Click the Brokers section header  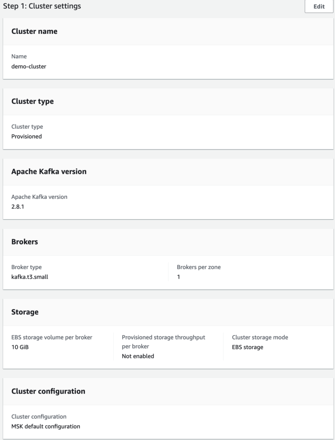pos(24,242)
